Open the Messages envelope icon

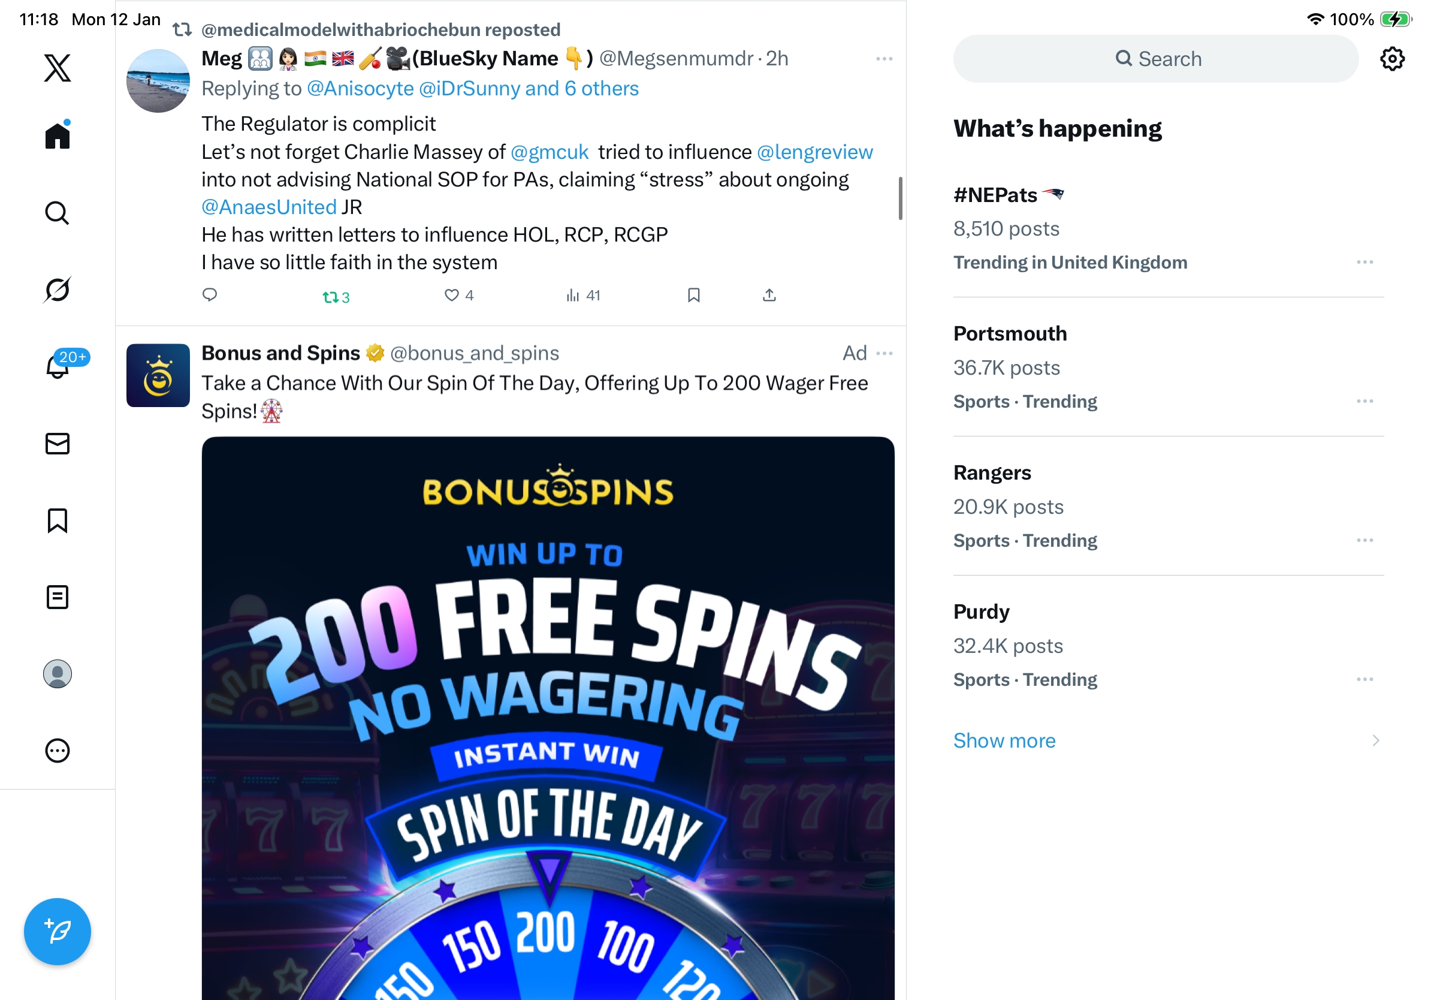pos(58,444)
